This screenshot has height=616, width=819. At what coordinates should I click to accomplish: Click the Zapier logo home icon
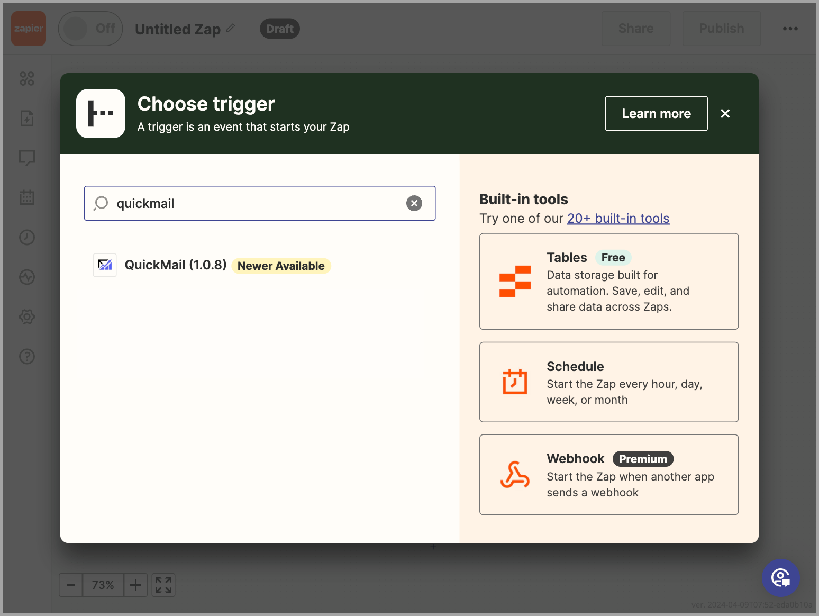(x=29, y=29)
